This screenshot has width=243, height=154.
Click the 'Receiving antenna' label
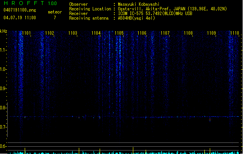[x=89, y=18]
